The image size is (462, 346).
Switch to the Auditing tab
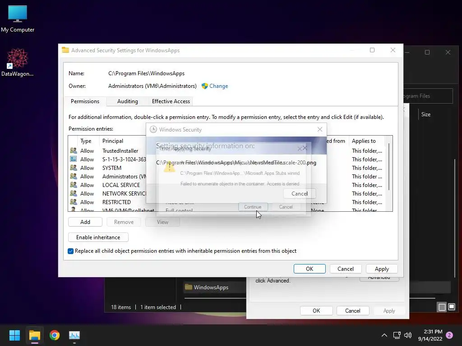pos(128,101)
